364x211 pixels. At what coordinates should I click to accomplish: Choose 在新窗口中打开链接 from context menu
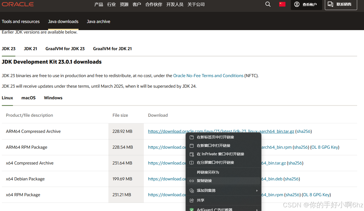pos(223,146)
